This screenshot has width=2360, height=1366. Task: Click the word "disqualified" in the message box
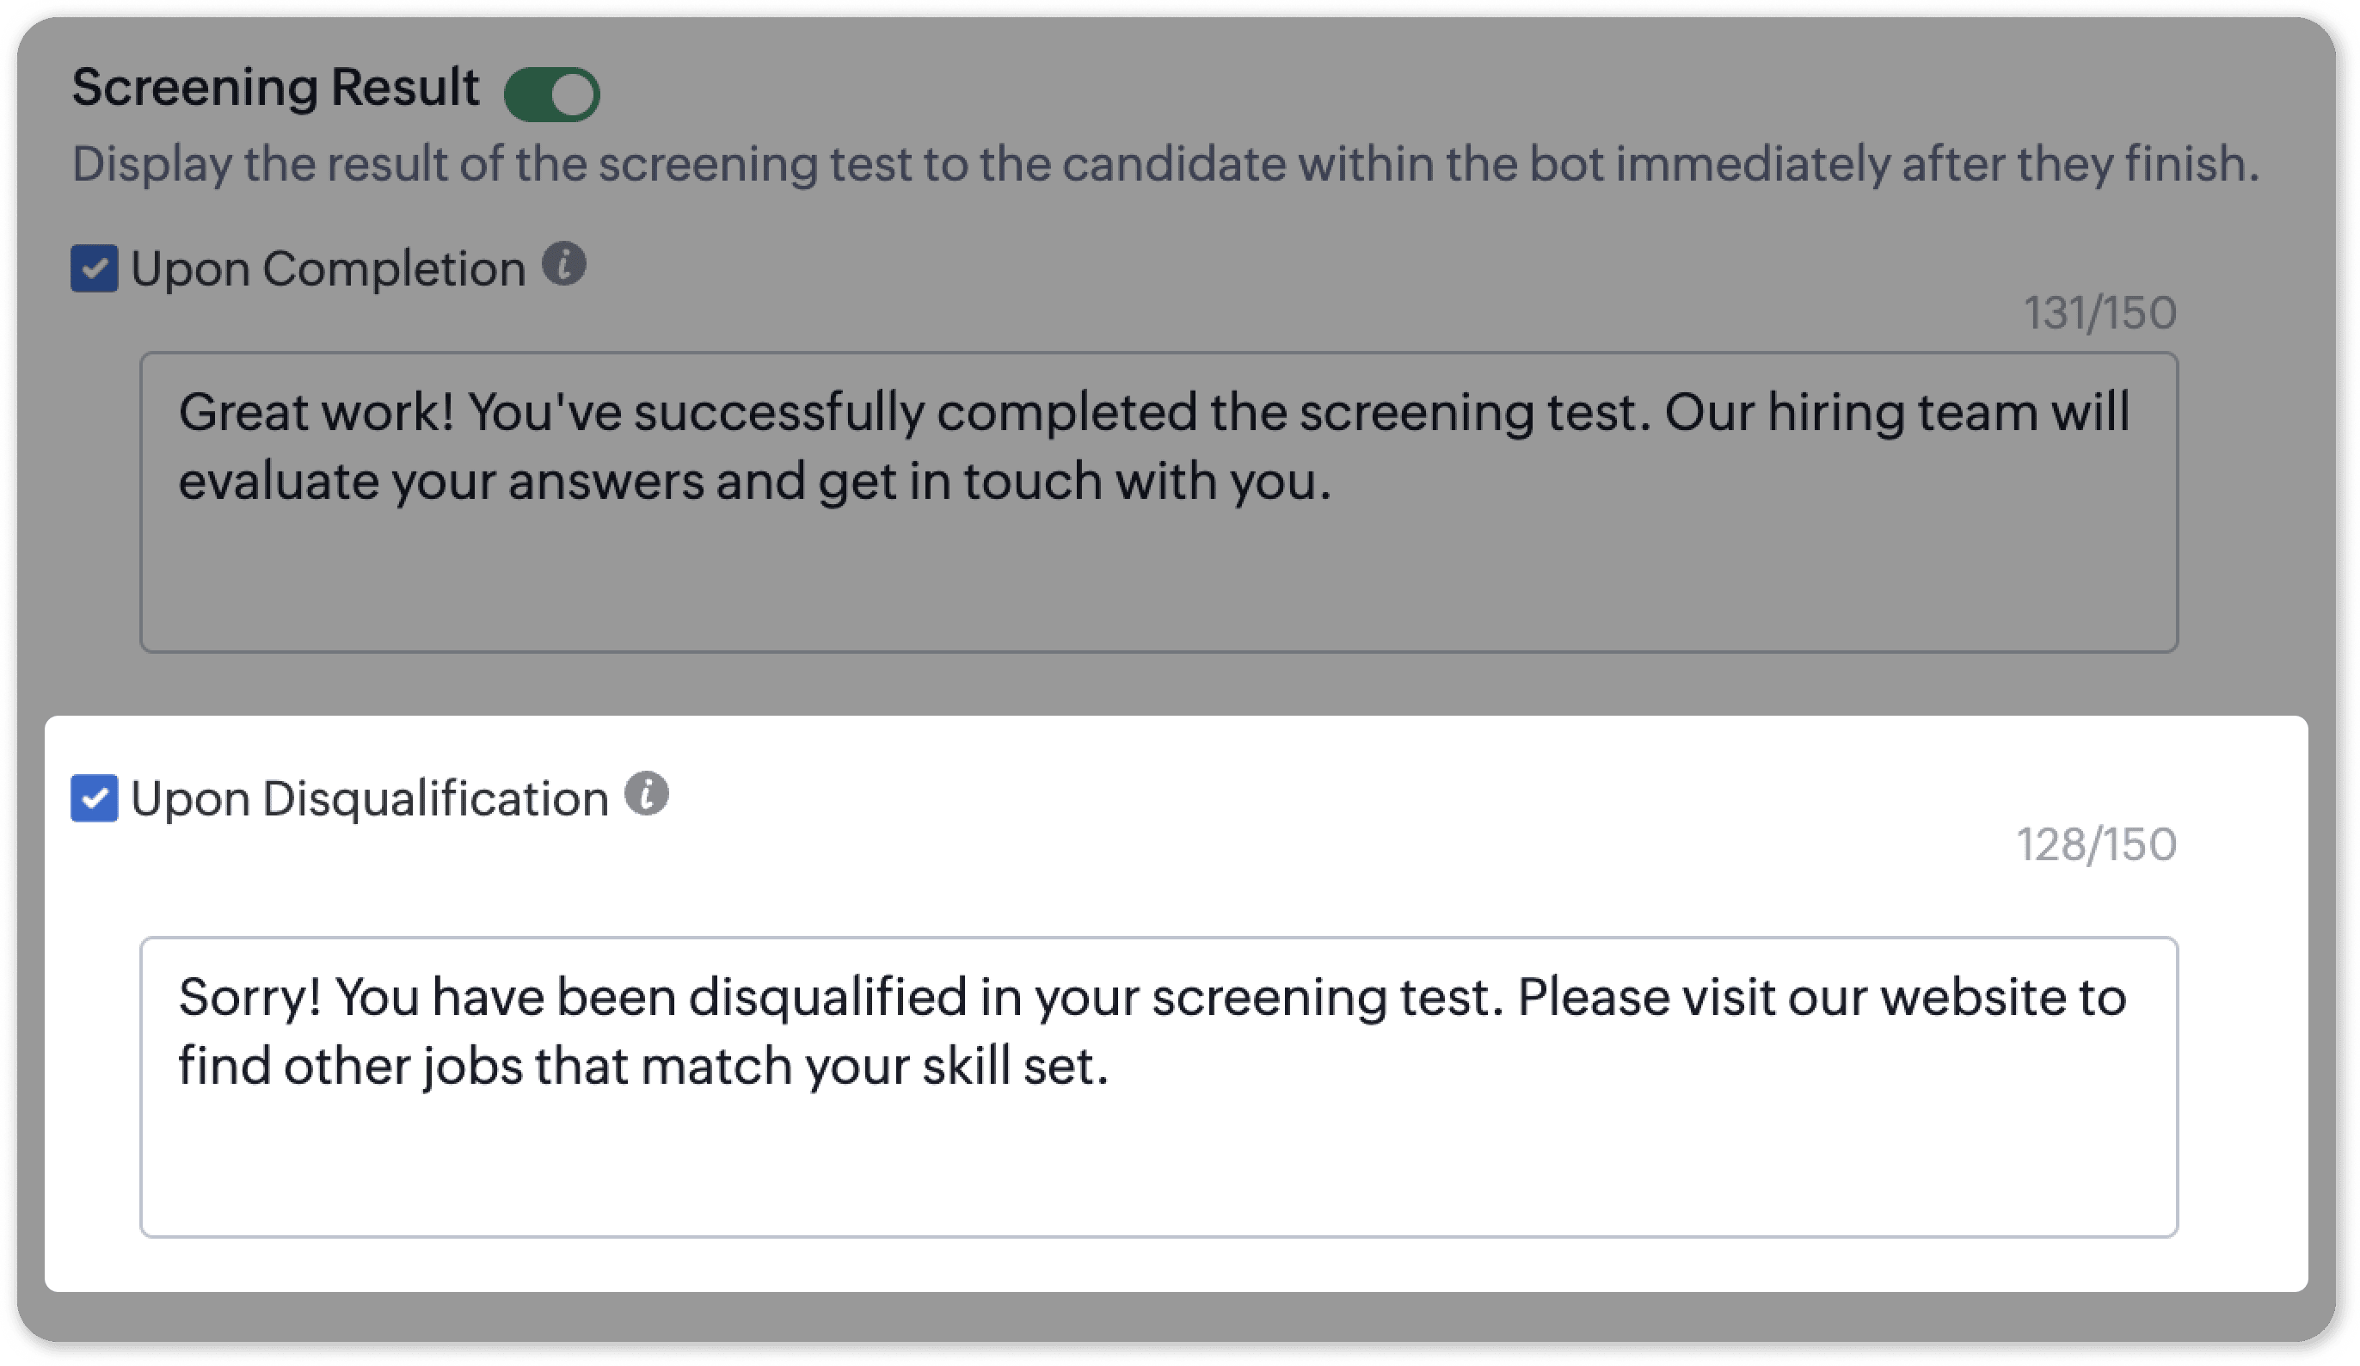[x=827, y=997]
